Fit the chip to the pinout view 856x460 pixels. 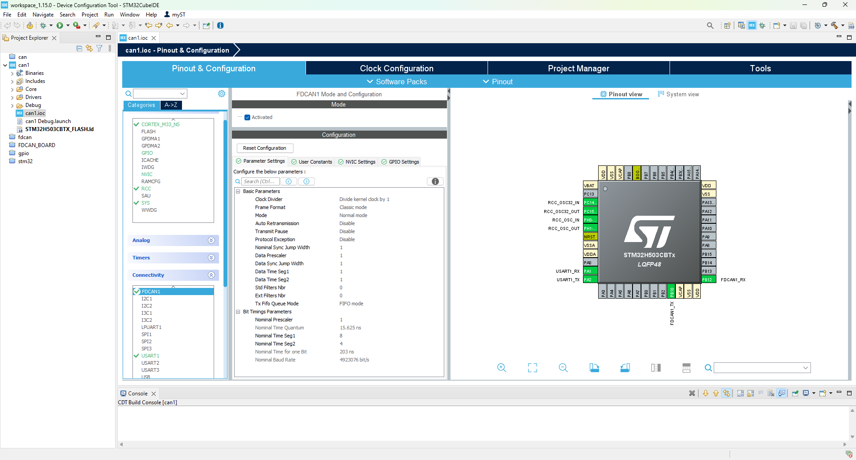pyautogui.click(x=532, y=368)
